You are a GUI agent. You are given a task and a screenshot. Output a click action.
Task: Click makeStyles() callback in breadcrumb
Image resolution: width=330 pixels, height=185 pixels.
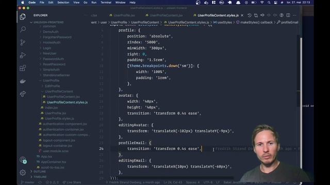click(256, 22)
